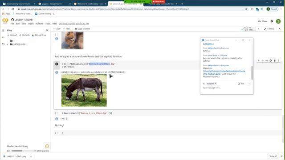This screenshot has width=285, height=160.
Task: Add a new Text cell
Action: tap(66, 29)
